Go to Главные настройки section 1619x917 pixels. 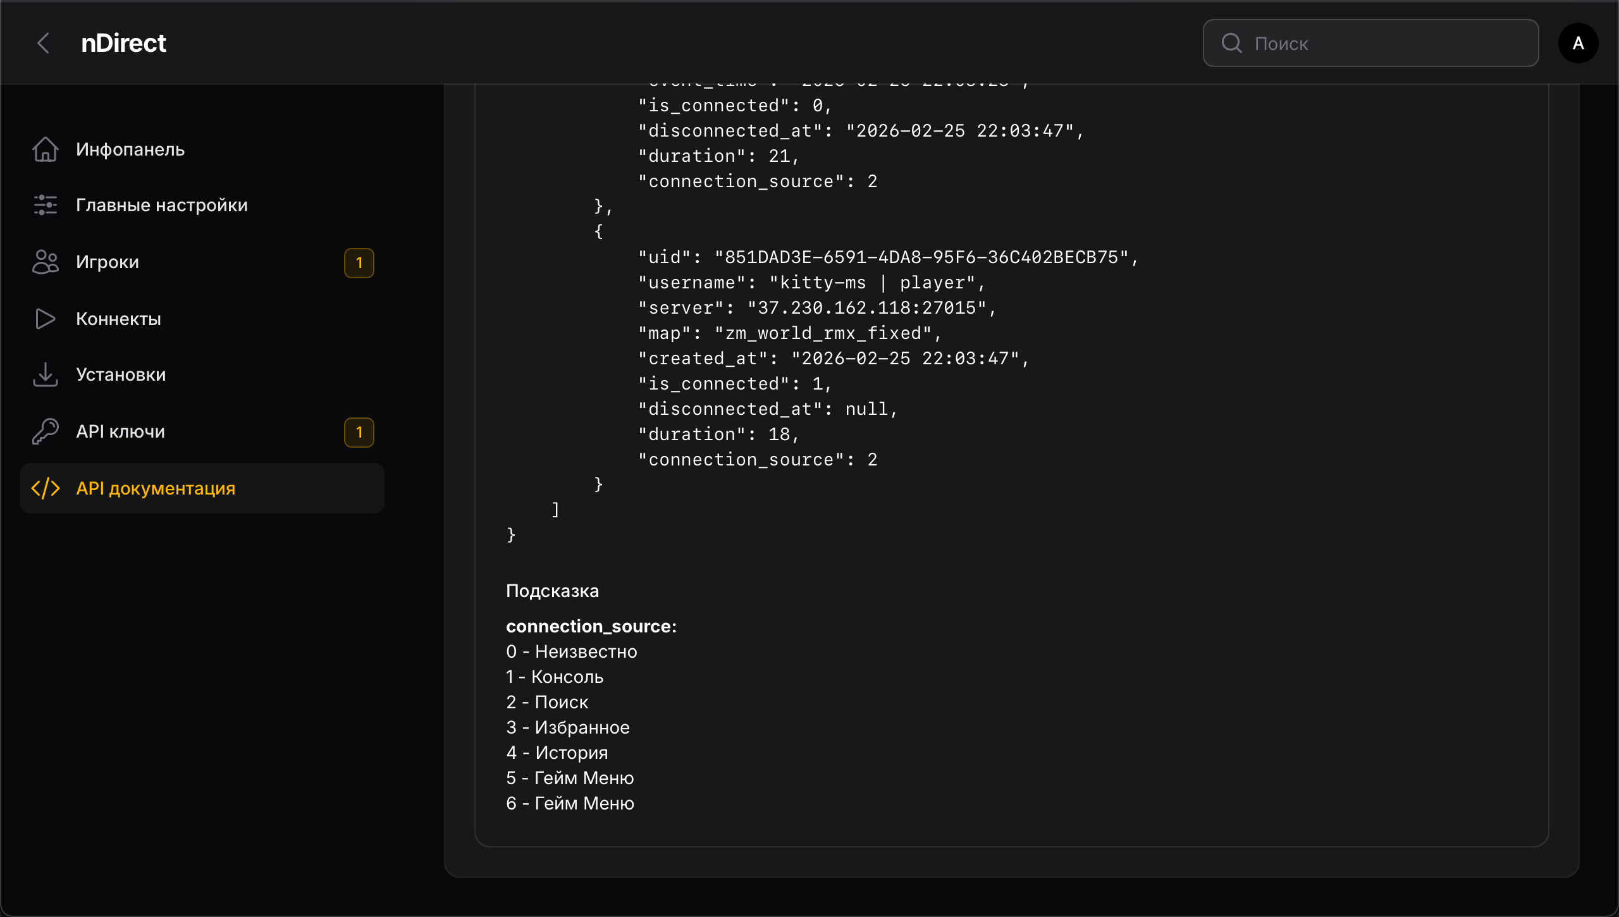162,205
